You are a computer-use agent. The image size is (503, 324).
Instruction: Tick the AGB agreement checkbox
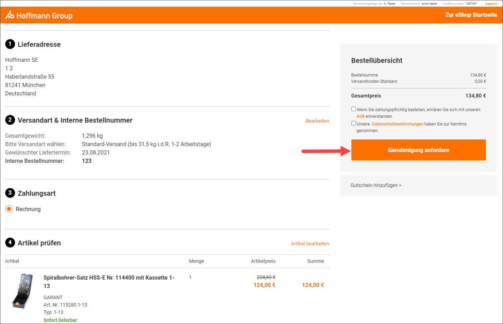point(354,109)
